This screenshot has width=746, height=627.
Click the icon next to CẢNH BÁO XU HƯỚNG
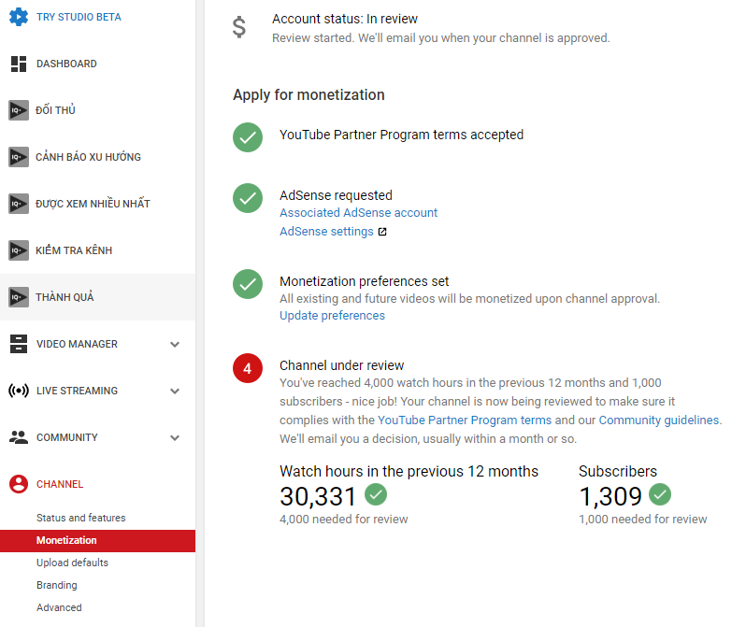[19, 157]
